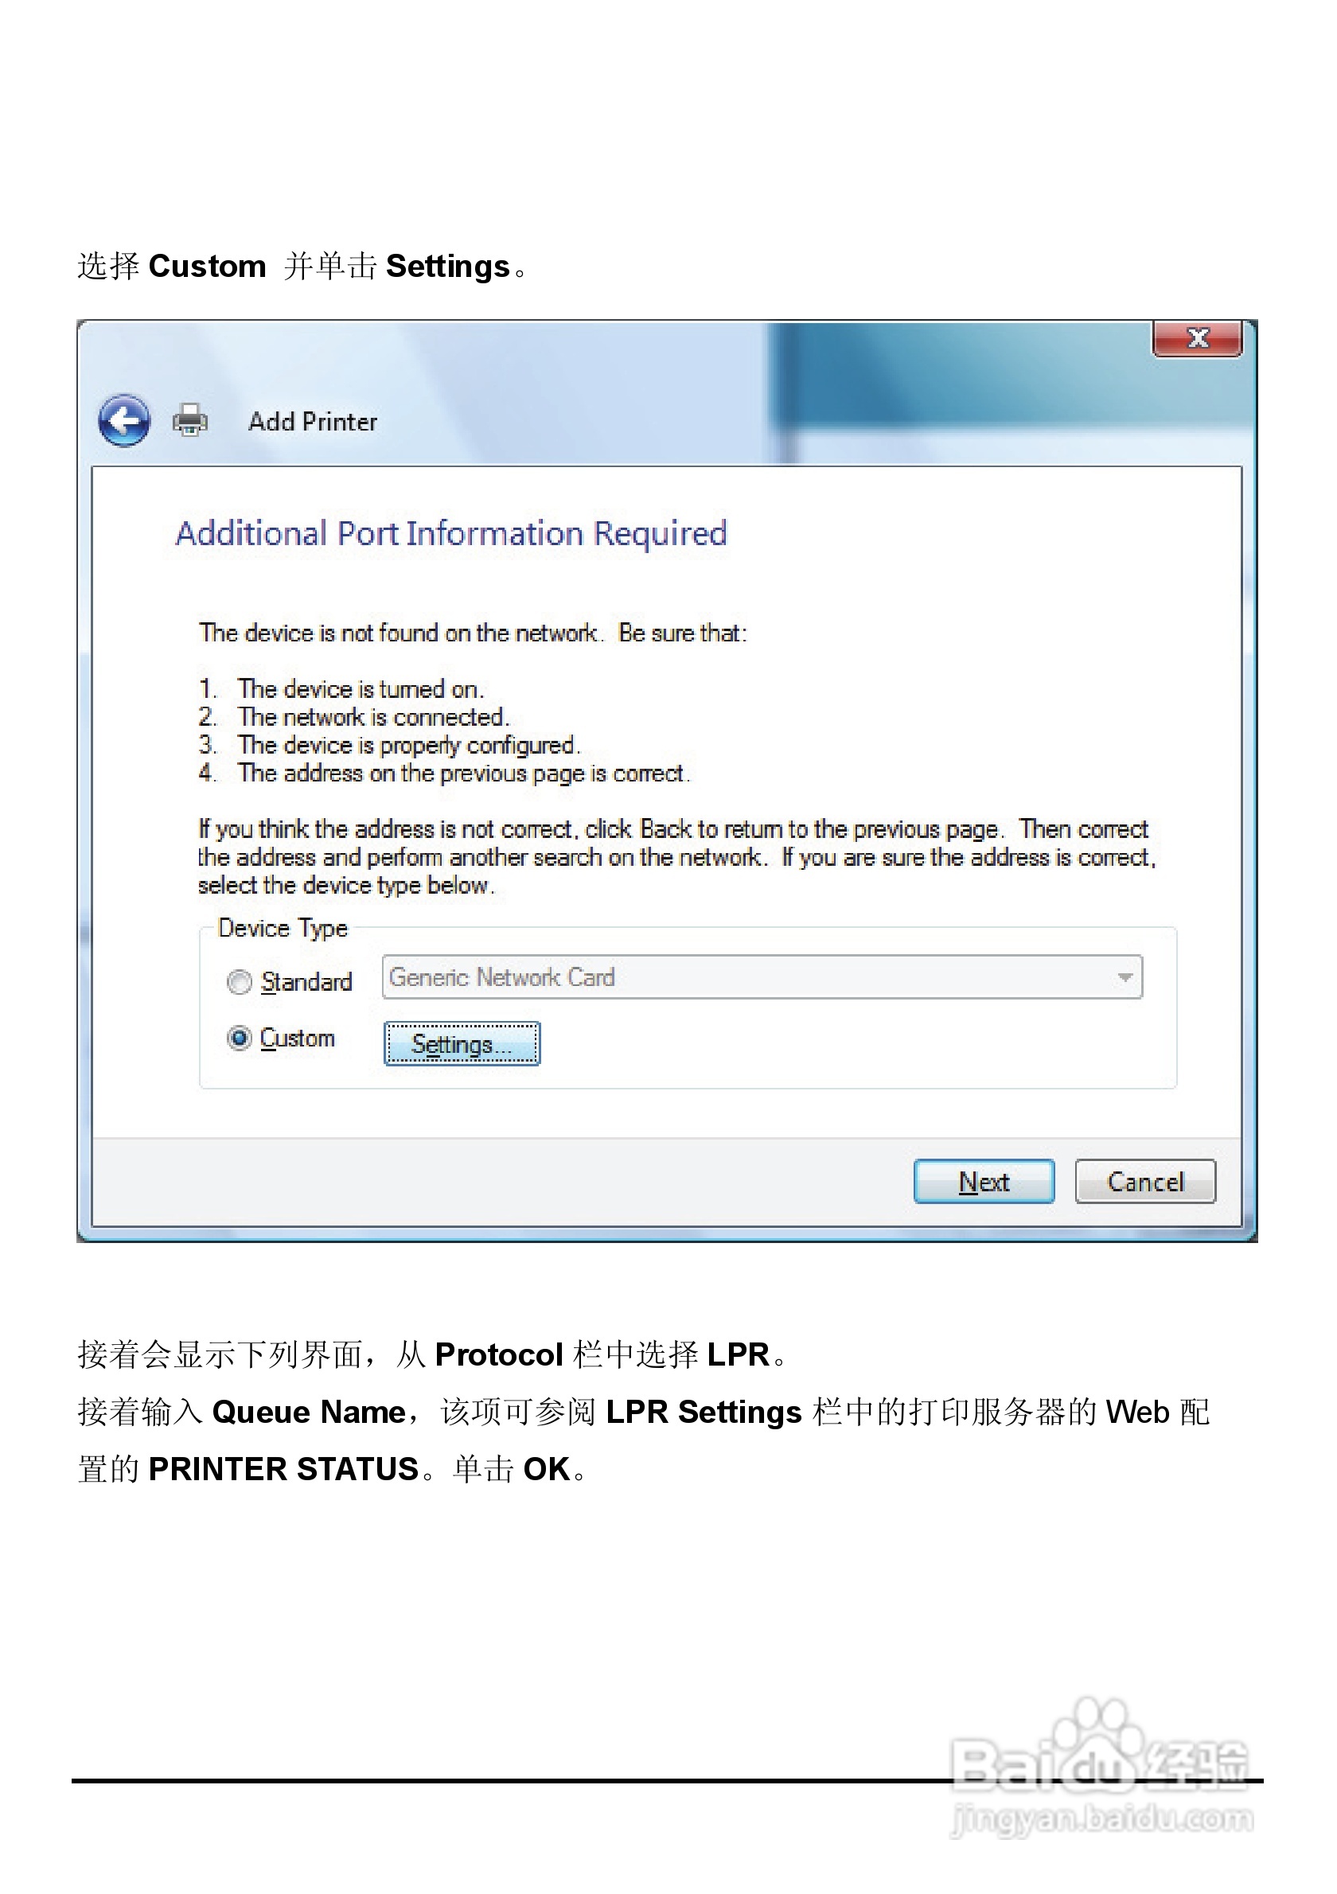Click the line 'The network is connected'
This screenshot has width=1337, height=1894.
pyautogui.click(x=373, y=717)
